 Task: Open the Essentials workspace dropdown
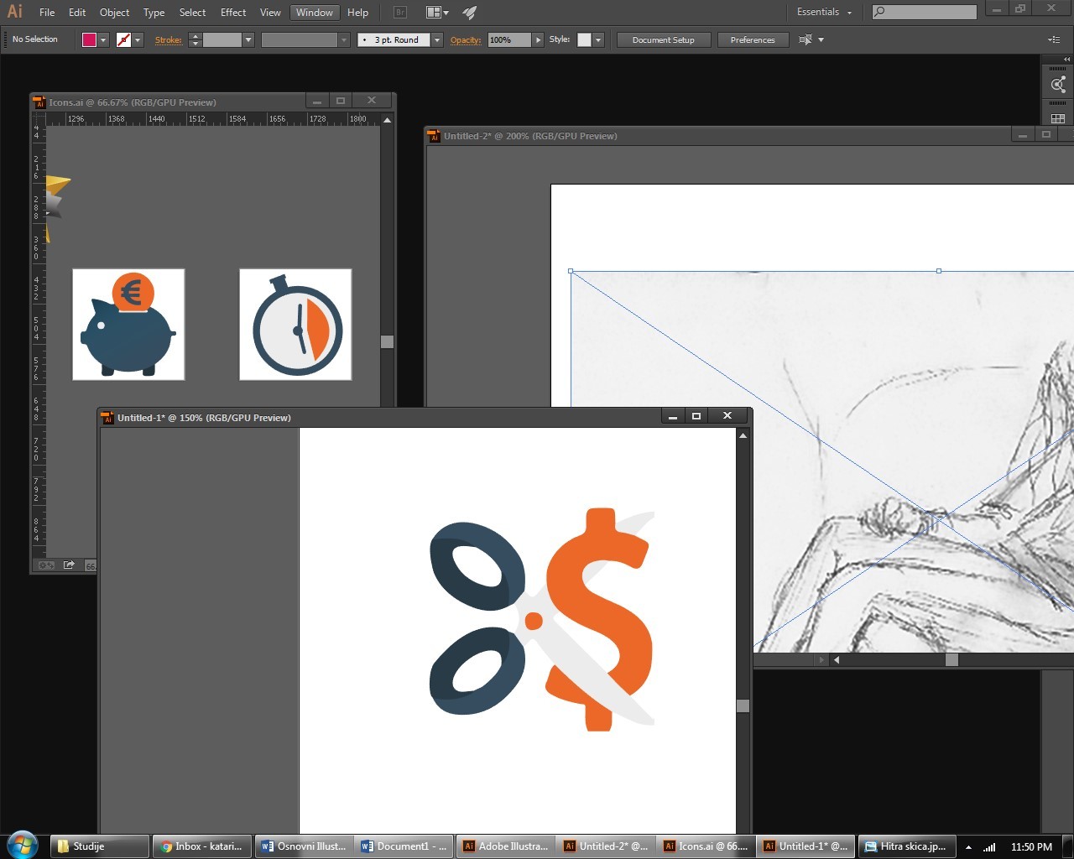[824, 13]
